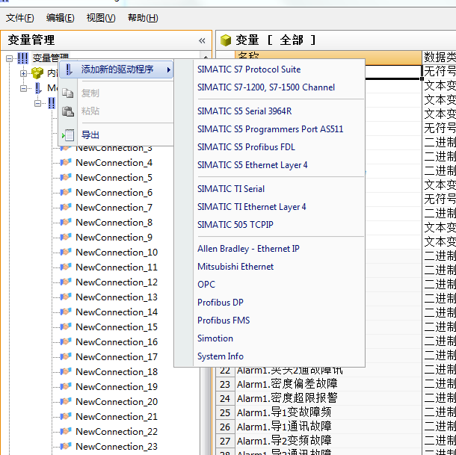Collapse the driver node below internal variables

coord(24,88)
